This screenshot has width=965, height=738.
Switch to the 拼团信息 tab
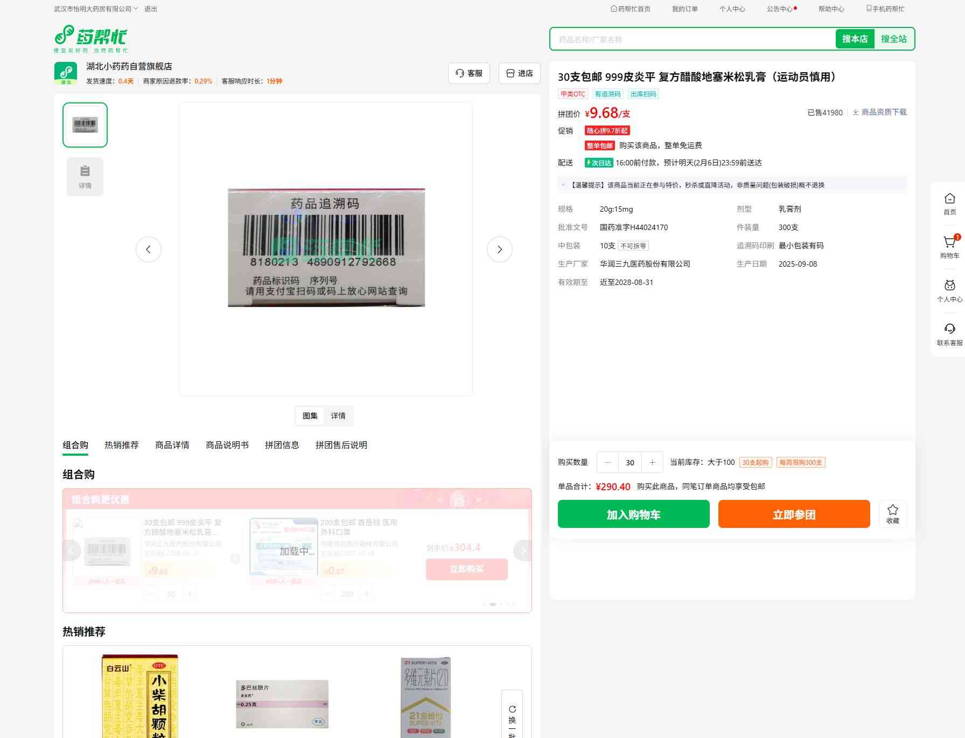click(x=282, y=445)
